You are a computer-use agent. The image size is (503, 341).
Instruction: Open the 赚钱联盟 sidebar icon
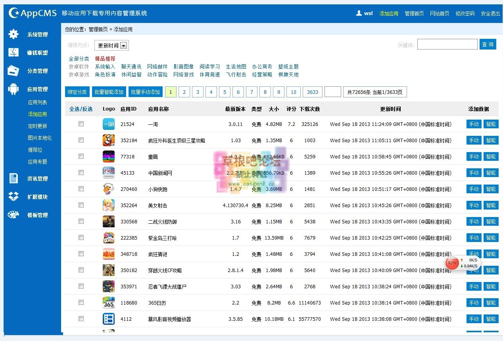click(x=13, y=53)
